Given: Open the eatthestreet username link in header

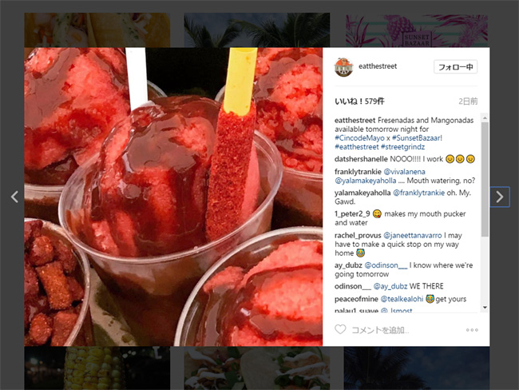Looking at the screenshot, I should coord(378,66).
